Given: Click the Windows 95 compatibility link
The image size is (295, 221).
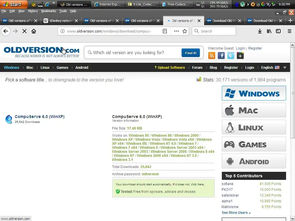Looking at the screenshot, I should click(139, 135).
